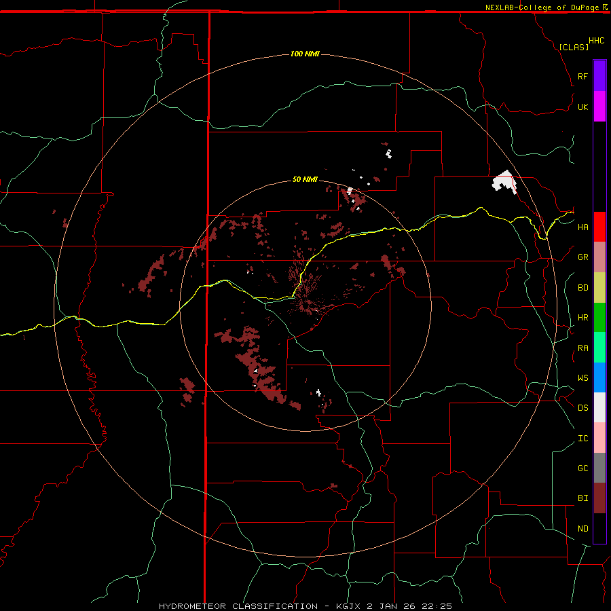Select the red HA legend swatch

(599, 227)
